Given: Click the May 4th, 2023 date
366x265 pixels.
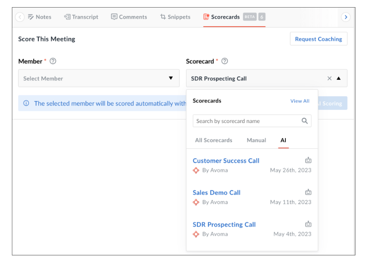Looking at the screenshot, I should (x=292, y=234).
